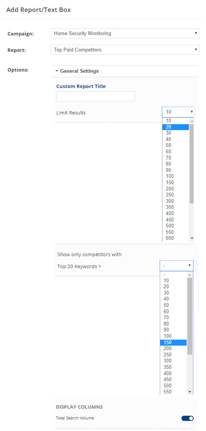Select 150 in Top 20 Keywords list
The image size is (206, 431).
point(173,343)
